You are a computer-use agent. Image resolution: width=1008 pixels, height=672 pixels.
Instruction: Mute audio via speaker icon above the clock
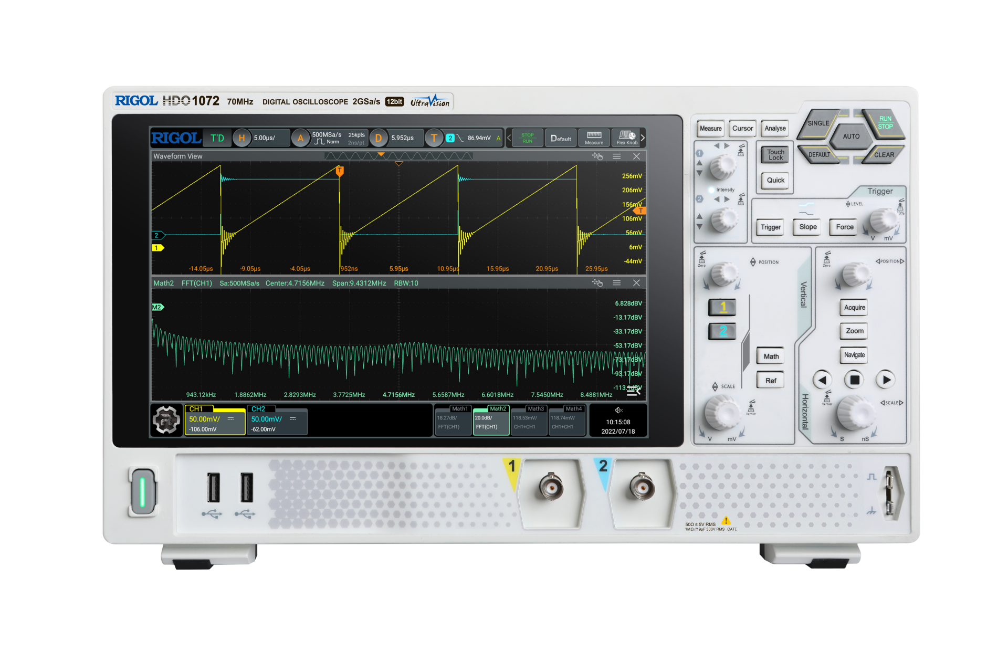pos(618,410)
